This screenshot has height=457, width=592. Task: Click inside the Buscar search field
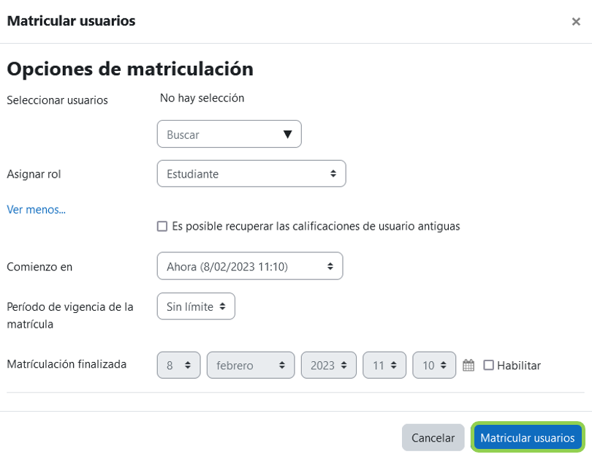212,134
